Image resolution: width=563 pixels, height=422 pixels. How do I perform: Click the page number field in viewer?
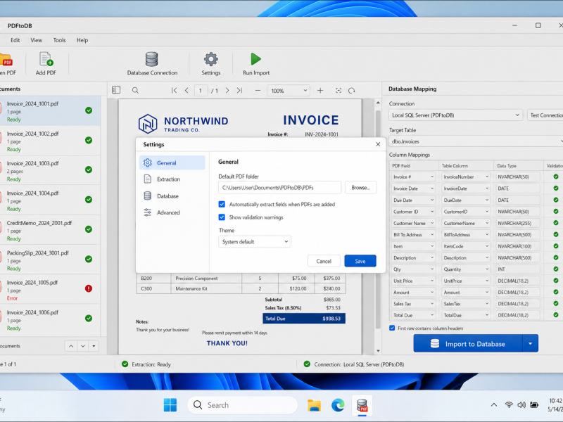coord(201,91)
